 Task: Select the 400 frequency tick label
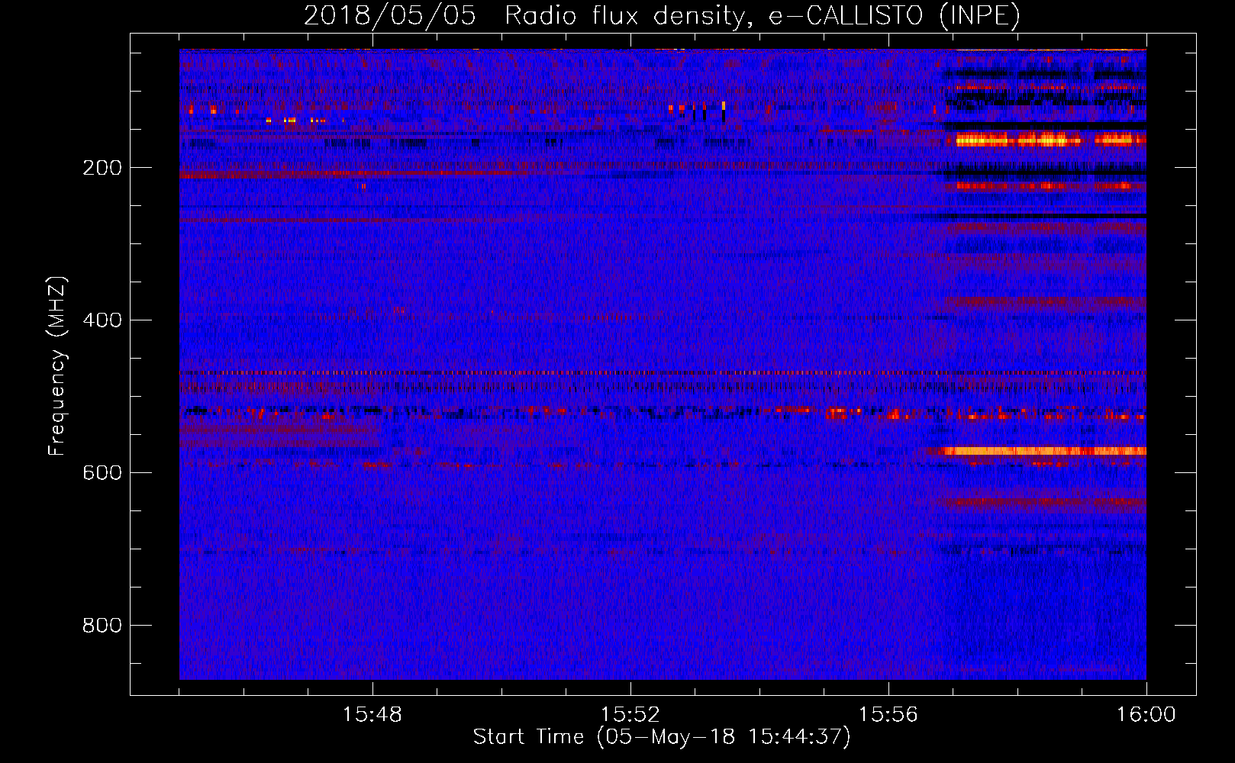(102, 320)
